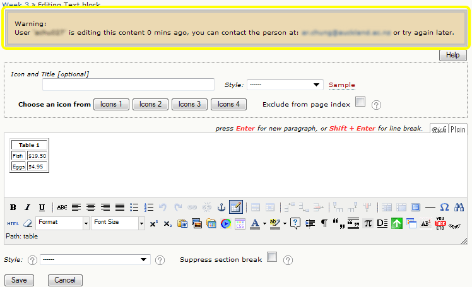Insert YouTube etc video icon

440,223
